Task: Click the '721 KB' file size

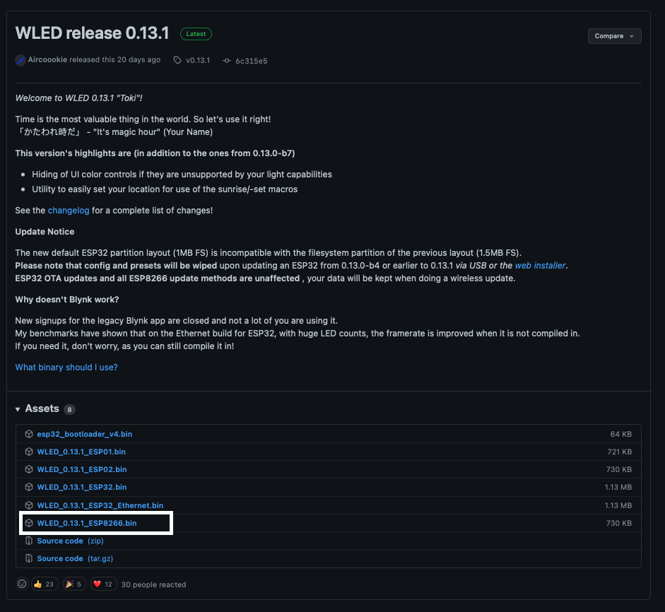Action: pos(620,452)
